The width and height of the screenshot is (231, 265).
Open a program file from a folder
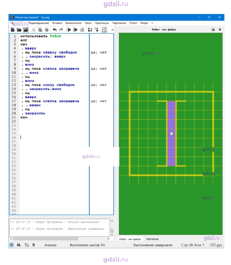tap(19, 30)
